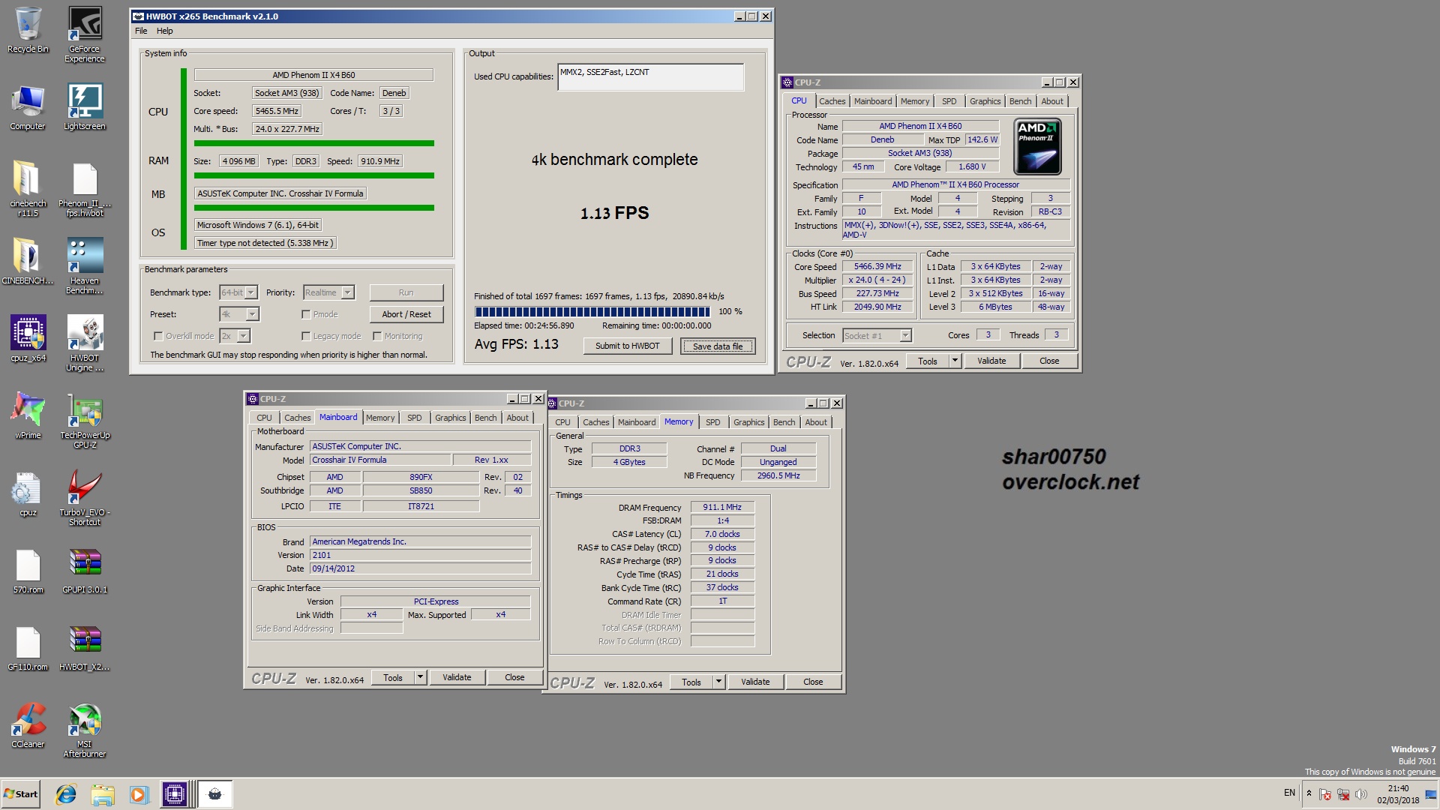Open the Recycle Bin desktop icon
The image size is (1440, 810).
(x=28, y=30)
